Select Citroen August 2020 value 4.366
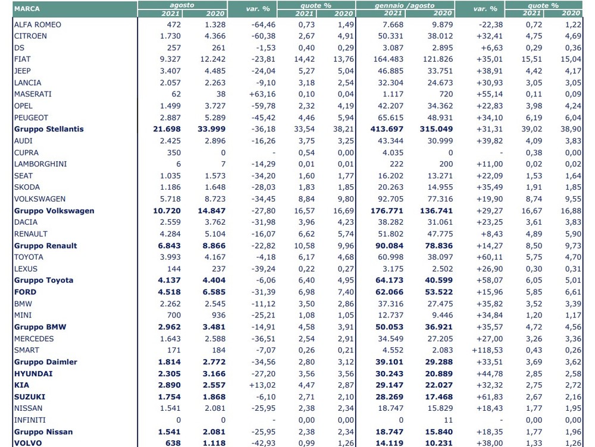 tap(215, 36)
